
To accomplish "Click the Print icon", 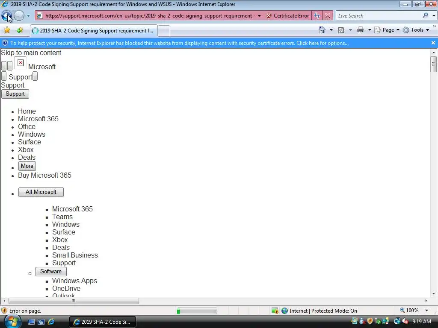I will [361, 30].
